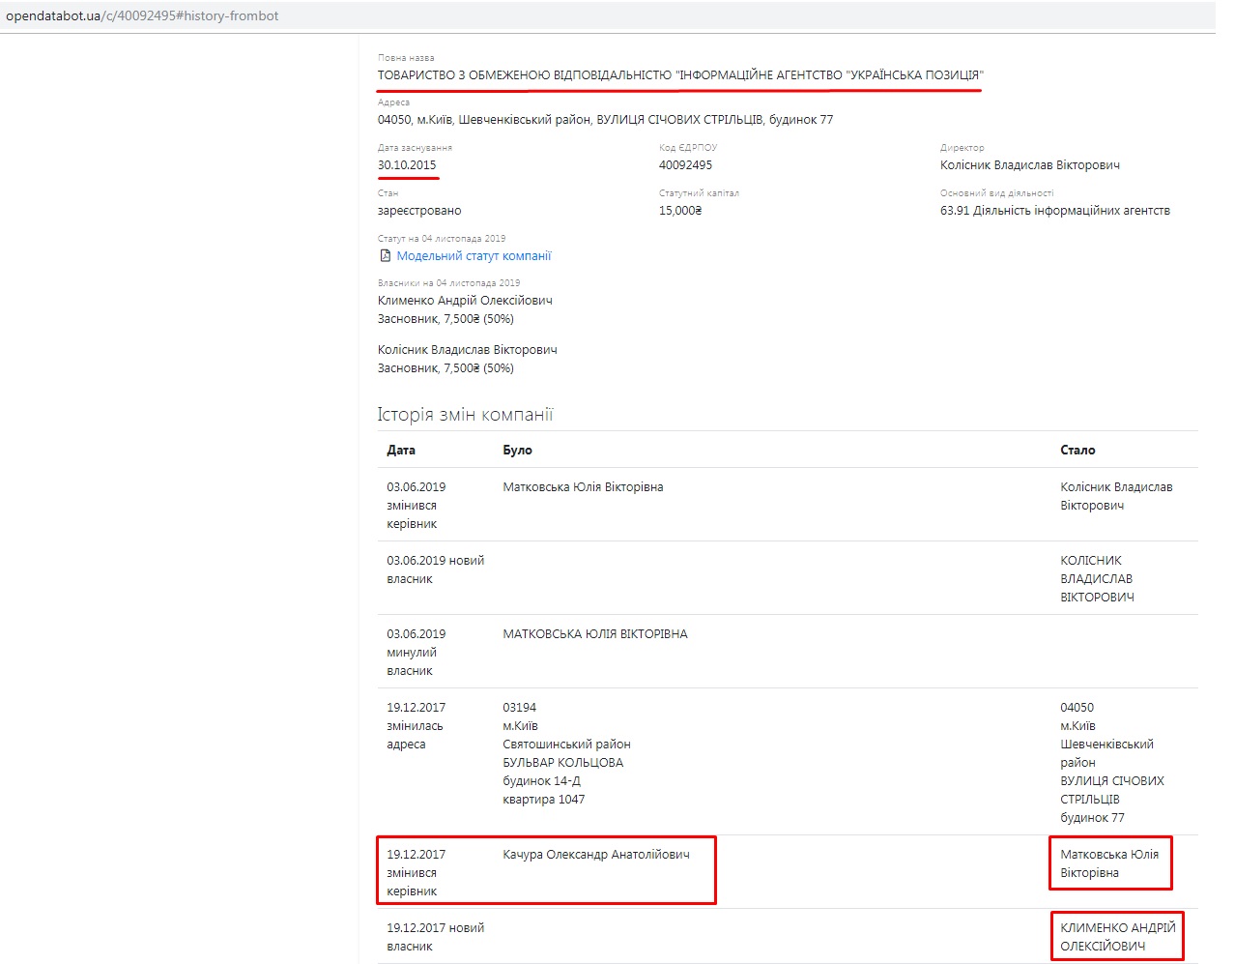
Task: Click the founding date 30.10.2015
Action: click(407, 165)
